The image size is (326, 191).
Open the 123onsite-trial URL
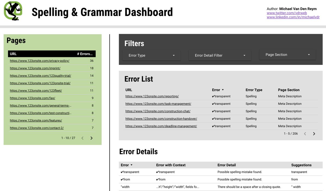[40, 83]
